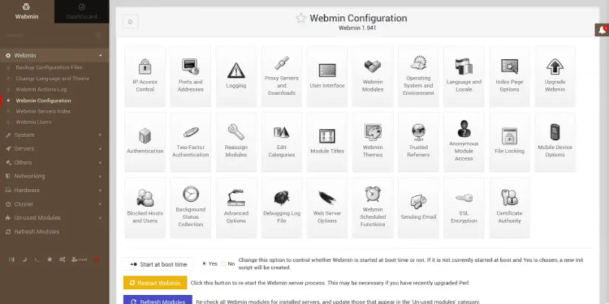Open favorites star in sidebar footer
Image resolution: width=609 pixels, height=304 pixels.
[x=50, y=259]
